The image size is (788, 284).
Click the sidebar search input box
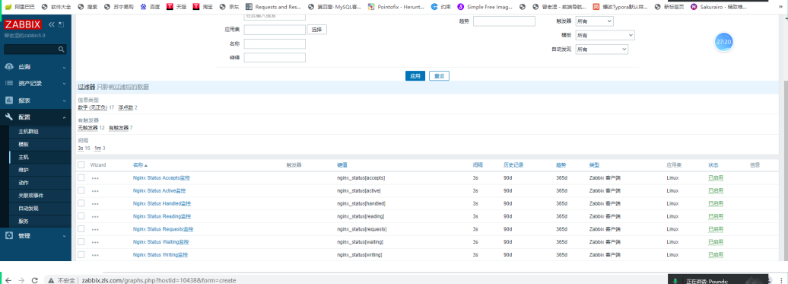click(35, 49)
